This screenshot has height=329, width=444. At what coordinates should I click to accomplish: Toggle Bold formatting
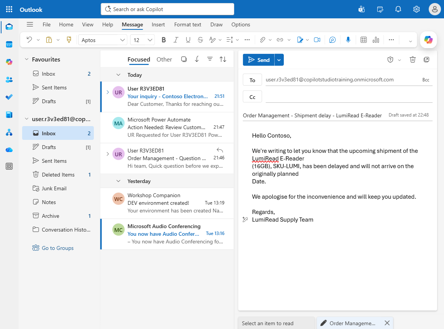pos(163,40)
